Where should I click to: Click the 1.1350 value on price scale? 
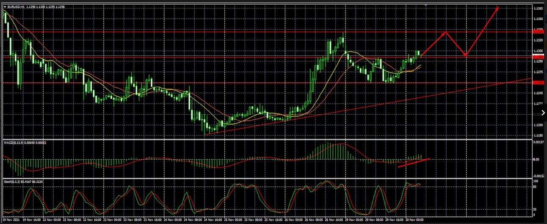pos(539,19)
